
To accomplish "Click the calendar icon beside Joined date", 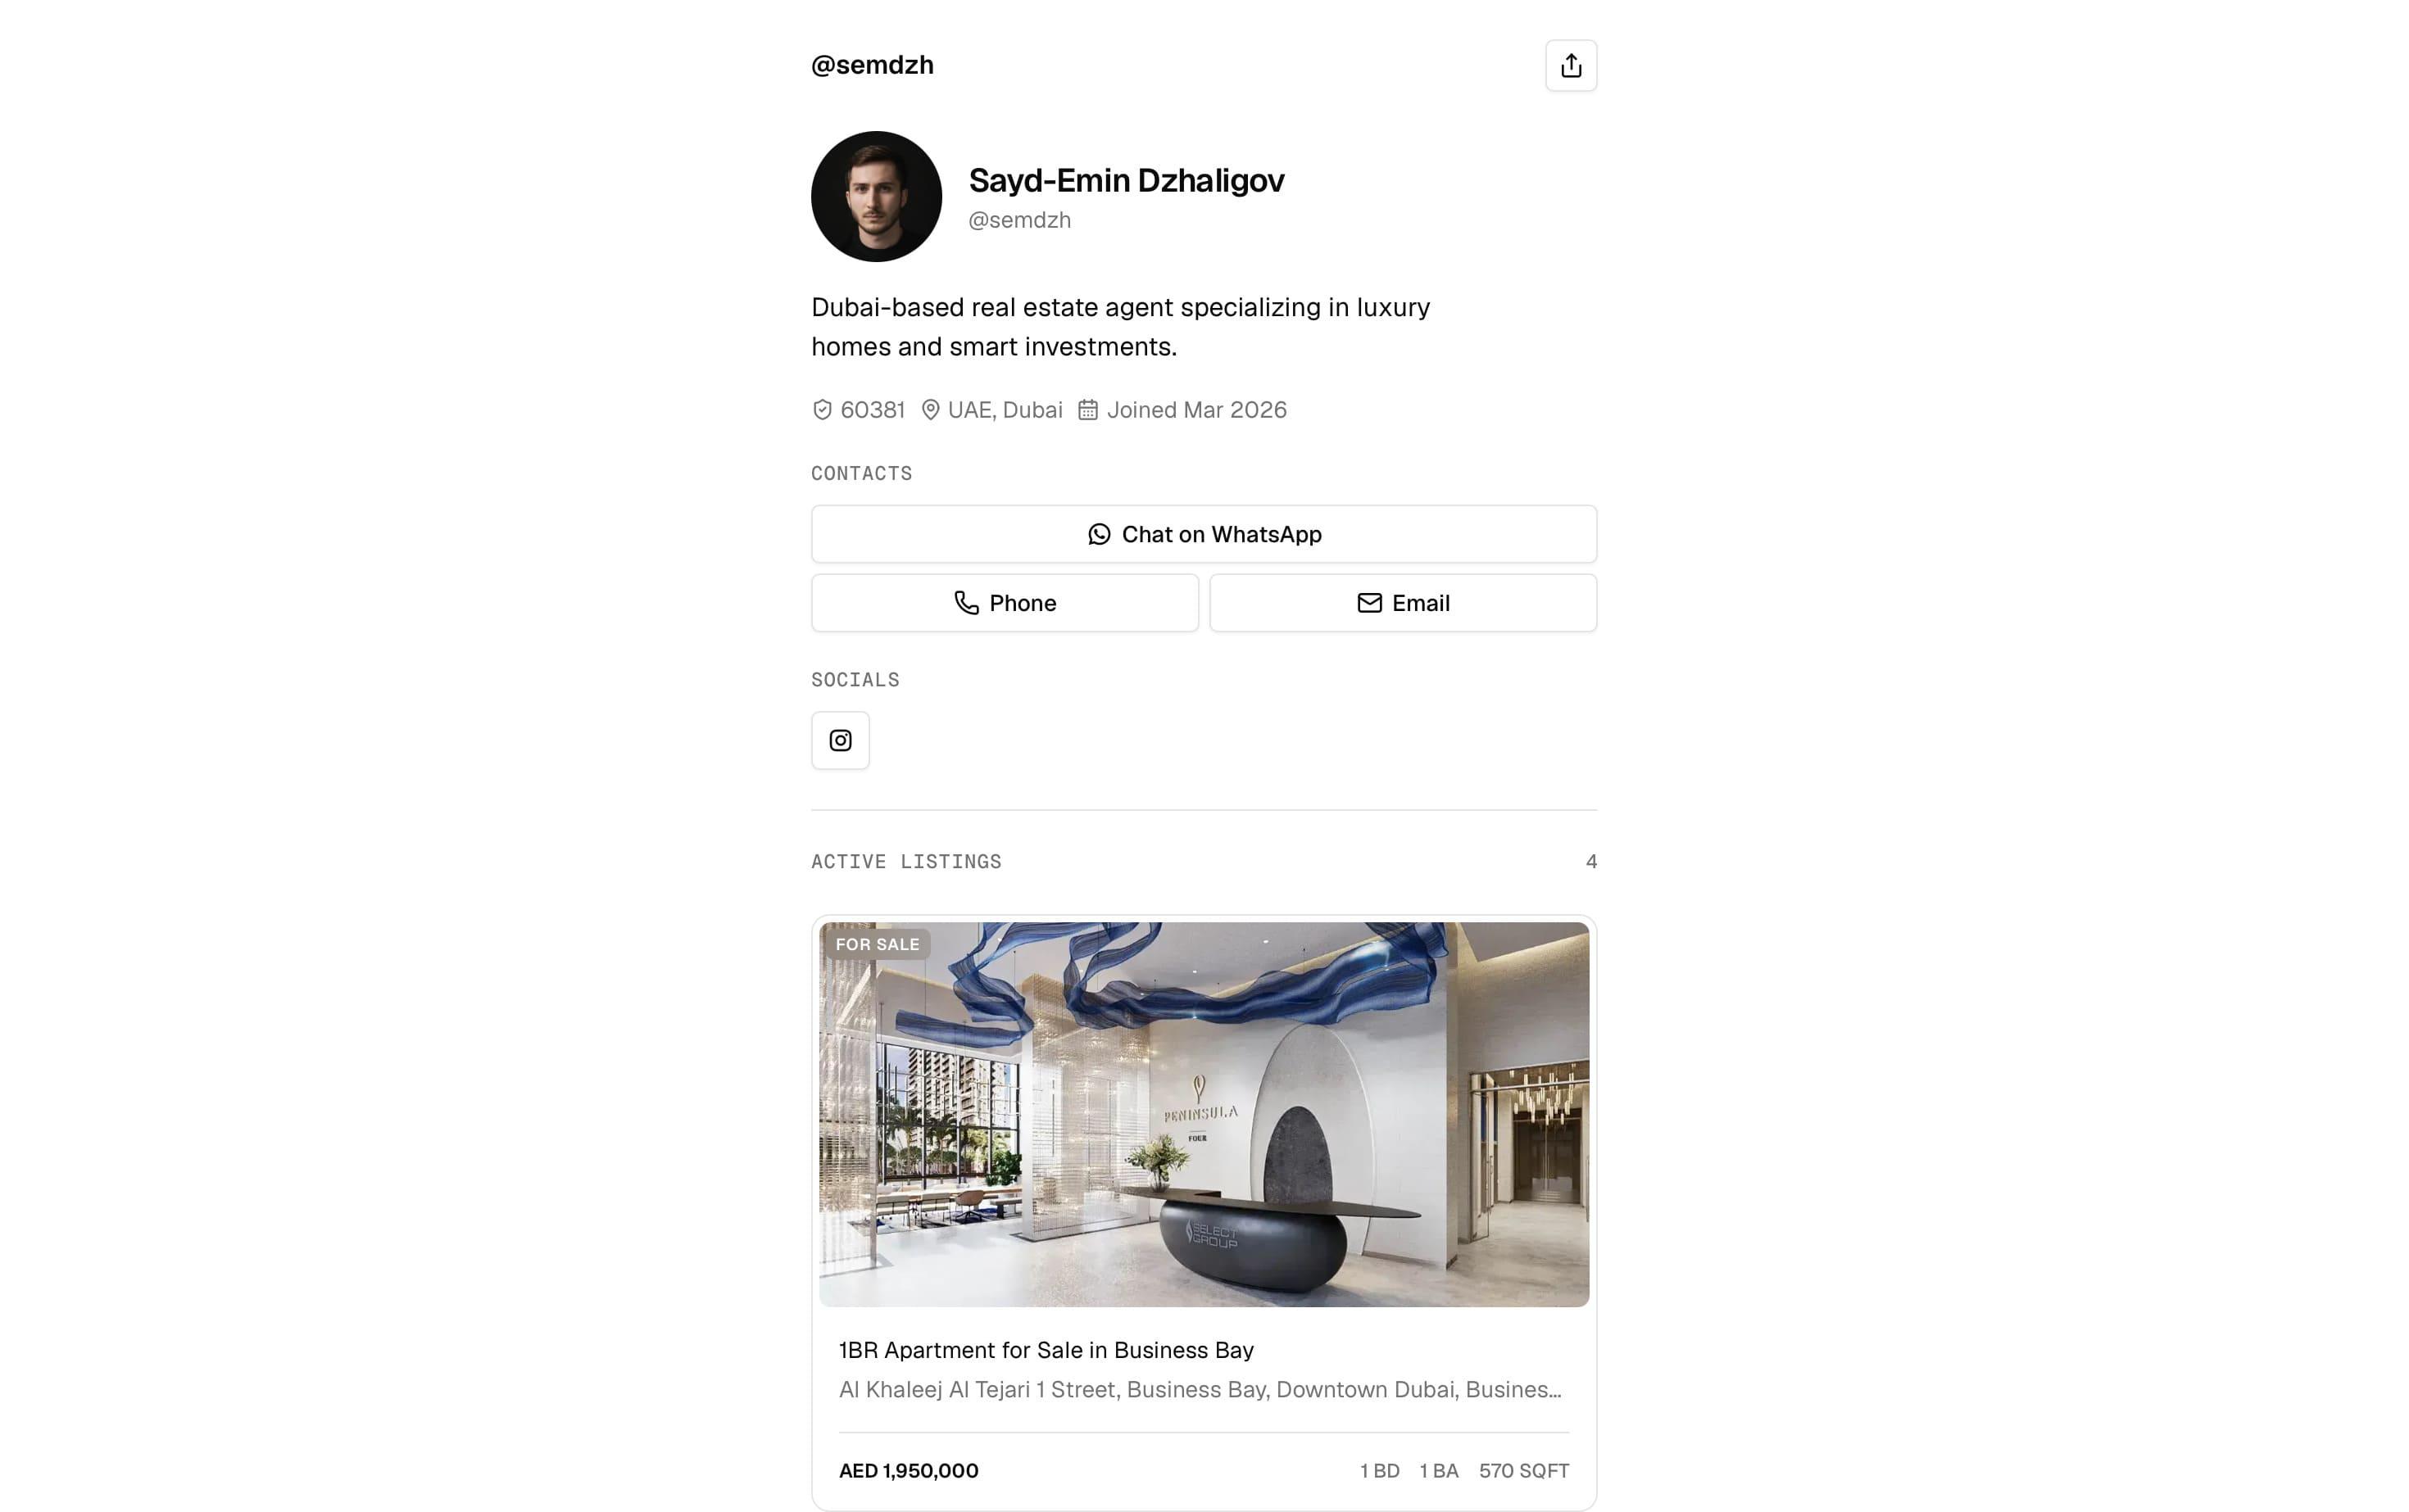I will click(1088, 410).
